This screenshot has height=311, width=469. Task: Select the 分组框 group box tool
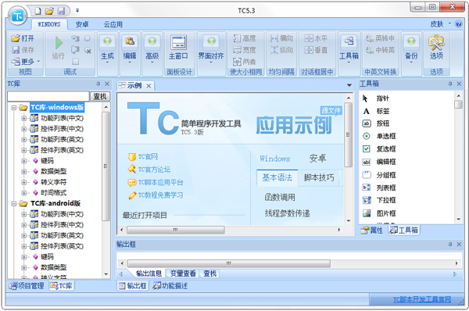tap(379, 175)
